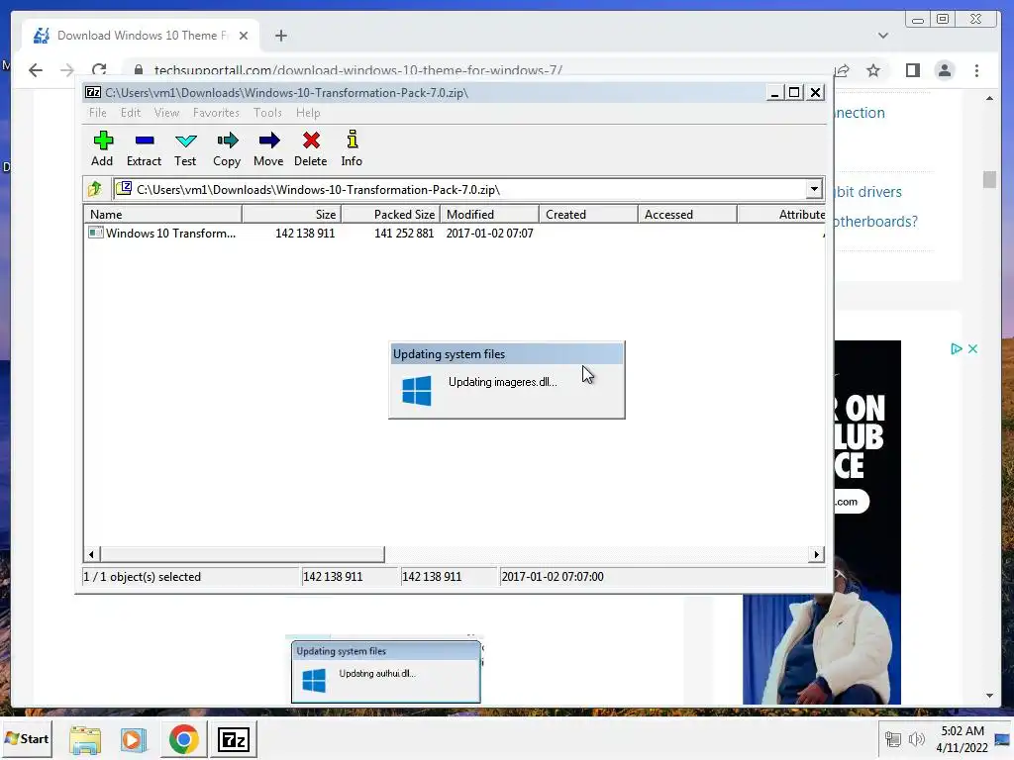Click the Chrome address bar URL
Viewport: 1014px width, 760px height.
click(x=357, y=70)
